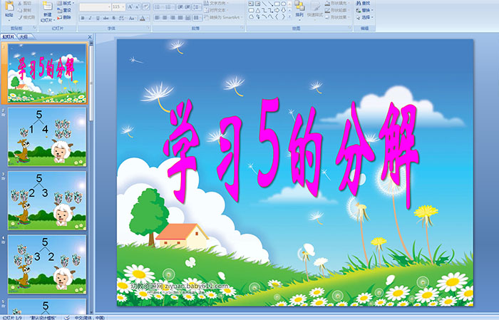
Task: Open the character spacing (AV) dropdown
Action: (x=122, y=18)
